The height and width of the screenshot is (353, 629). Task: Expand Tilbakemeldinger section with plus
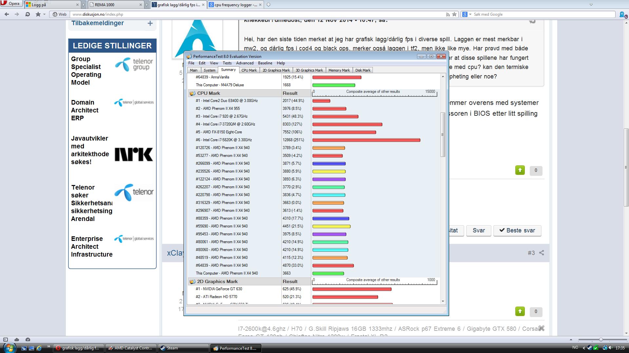(x=150, y=23)
